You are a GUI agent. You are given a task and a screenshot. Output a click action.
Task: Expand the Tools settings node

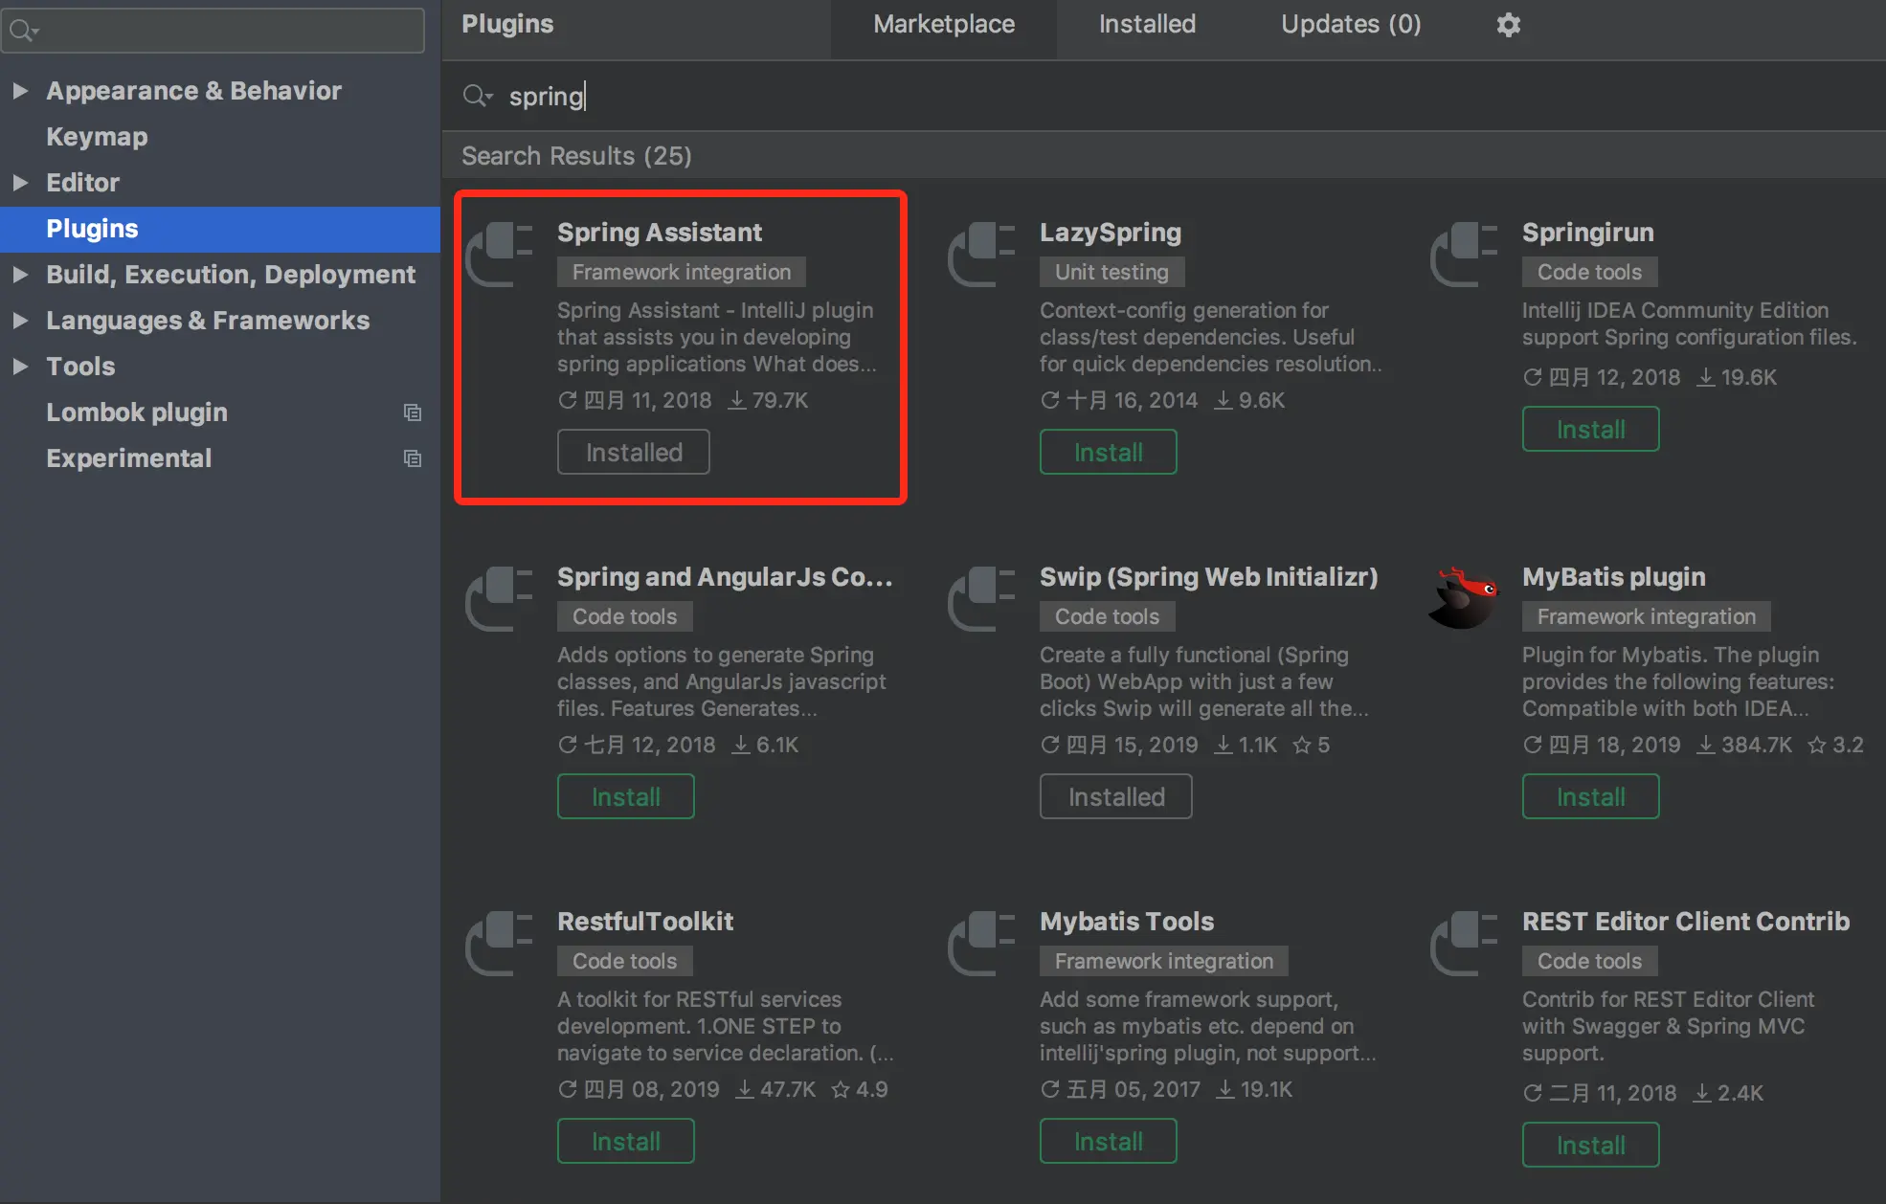(x=19, y=367)
